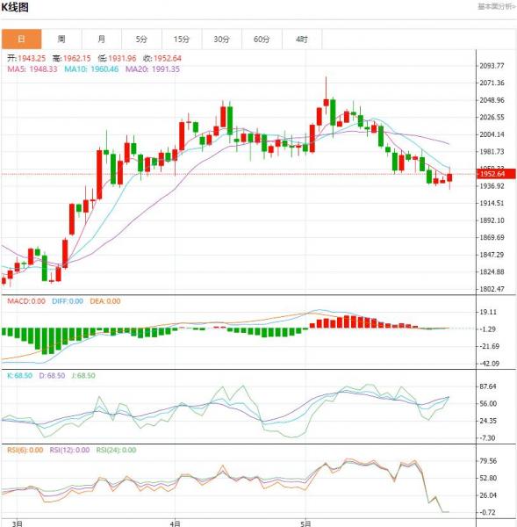The height and width of the screenshot is (527, 517).
Task: Switch to the 月 monthly tab
Action: click(102, 39)
